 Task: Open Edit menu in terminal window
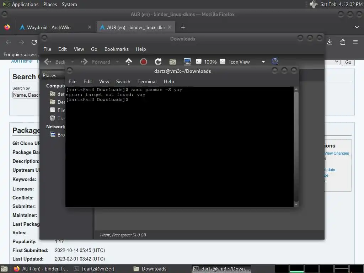coord(87,81)
